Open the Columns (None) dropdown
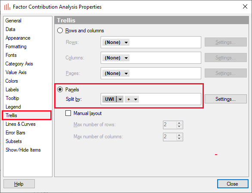 [116, 58]
